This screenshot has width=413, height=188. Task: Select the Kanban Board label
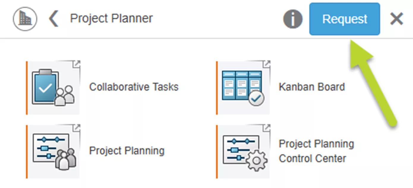click(312, 87)
